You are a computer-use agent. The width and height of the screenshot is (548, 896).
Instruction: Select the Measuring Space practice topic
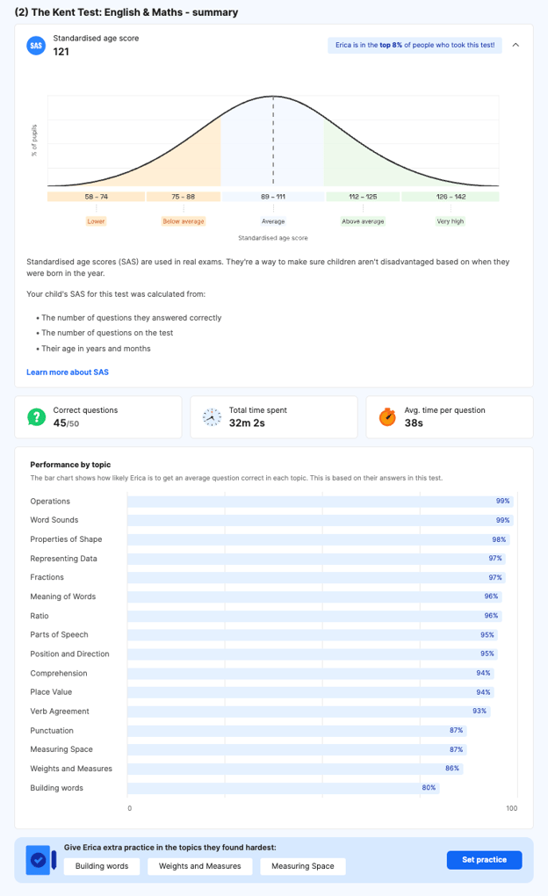303,866
